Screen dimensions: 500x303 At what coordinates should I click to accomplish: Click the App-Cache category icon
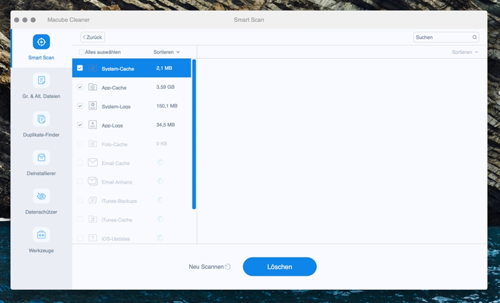(x=93, y=87)
